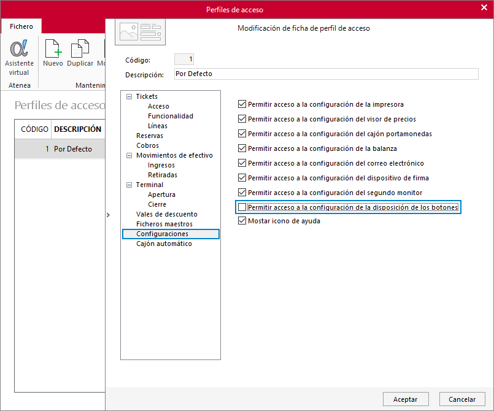Select Ingresos tree item
The width and height of the screenshot is (494, 411).
[x=161, y=165]
